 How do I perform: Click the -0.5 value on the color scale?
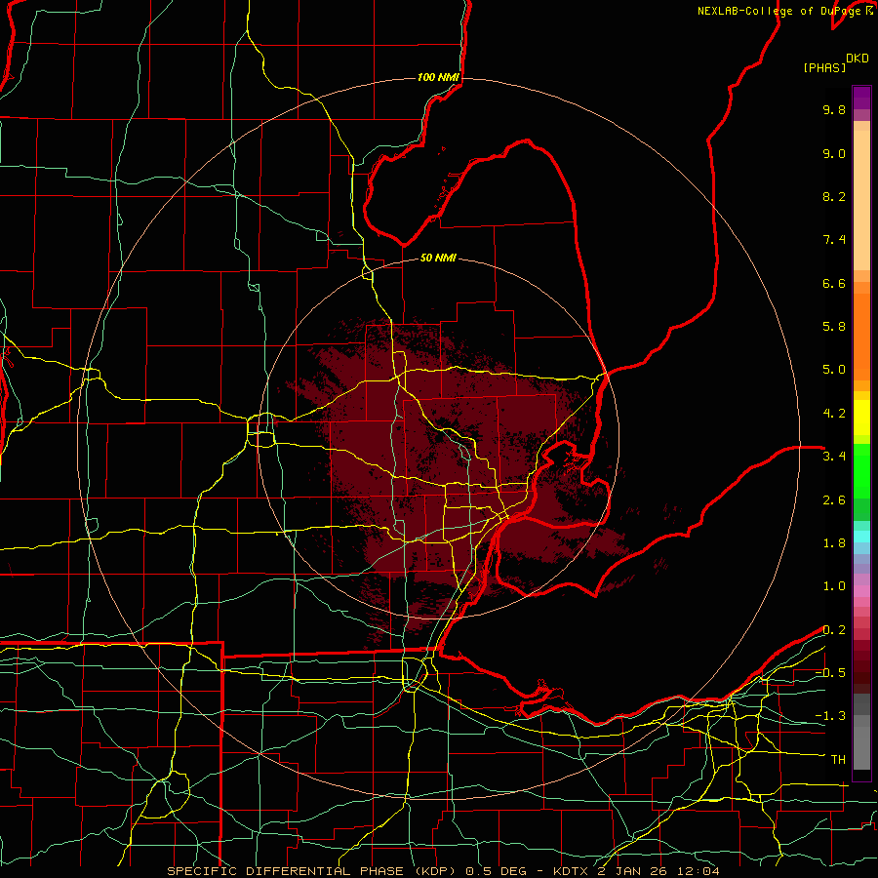pyautogui.click(x=830, y=673)
